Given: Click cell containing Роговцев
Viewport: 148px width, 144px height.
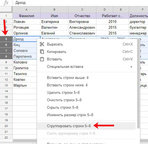Looking at the screenshot, I should (27, 27).
